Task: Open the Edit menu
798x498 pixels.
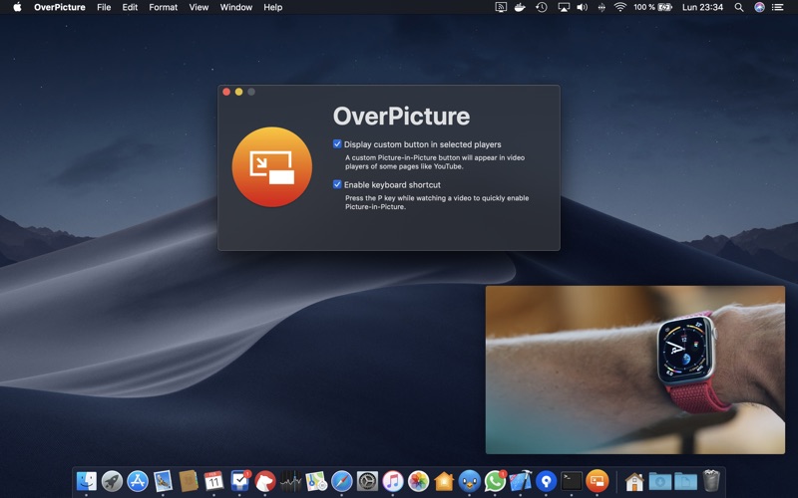Action: [130, 7]
